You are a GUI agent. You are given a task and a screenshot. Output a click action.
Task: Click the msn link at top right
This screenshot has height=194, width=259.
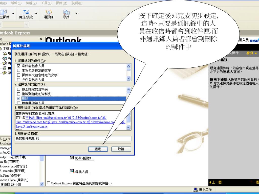pos(254,40)
